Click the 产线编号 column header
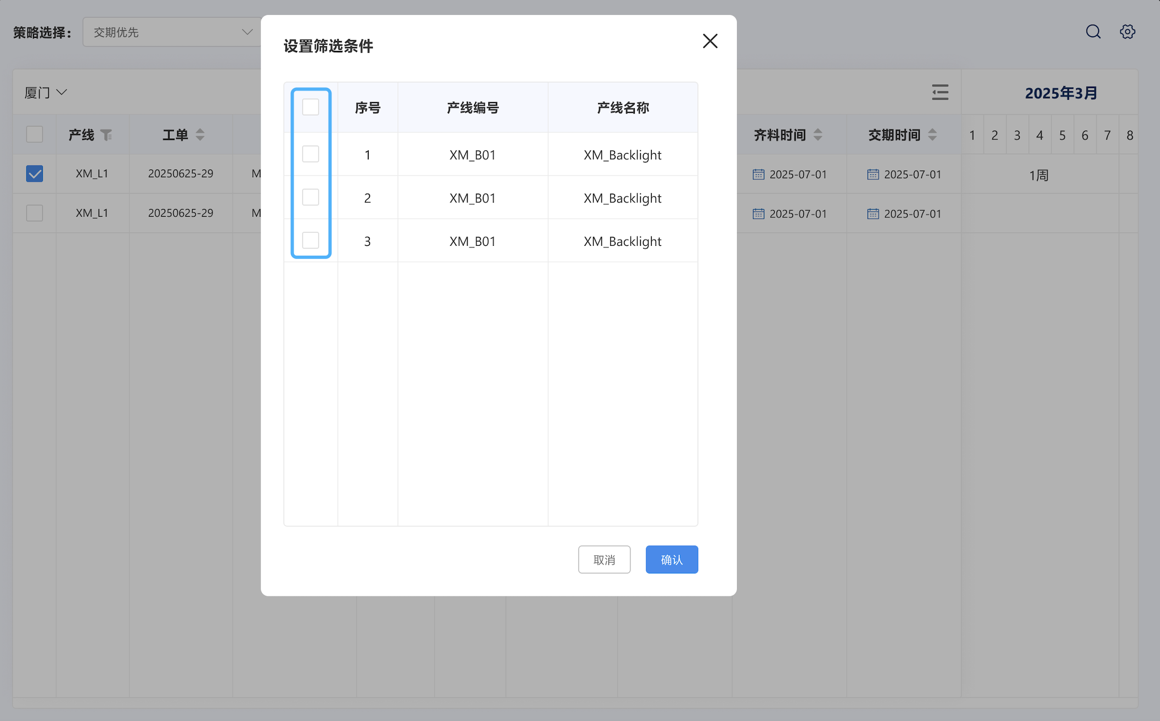 pyautogui.click(x=472, y=108)
